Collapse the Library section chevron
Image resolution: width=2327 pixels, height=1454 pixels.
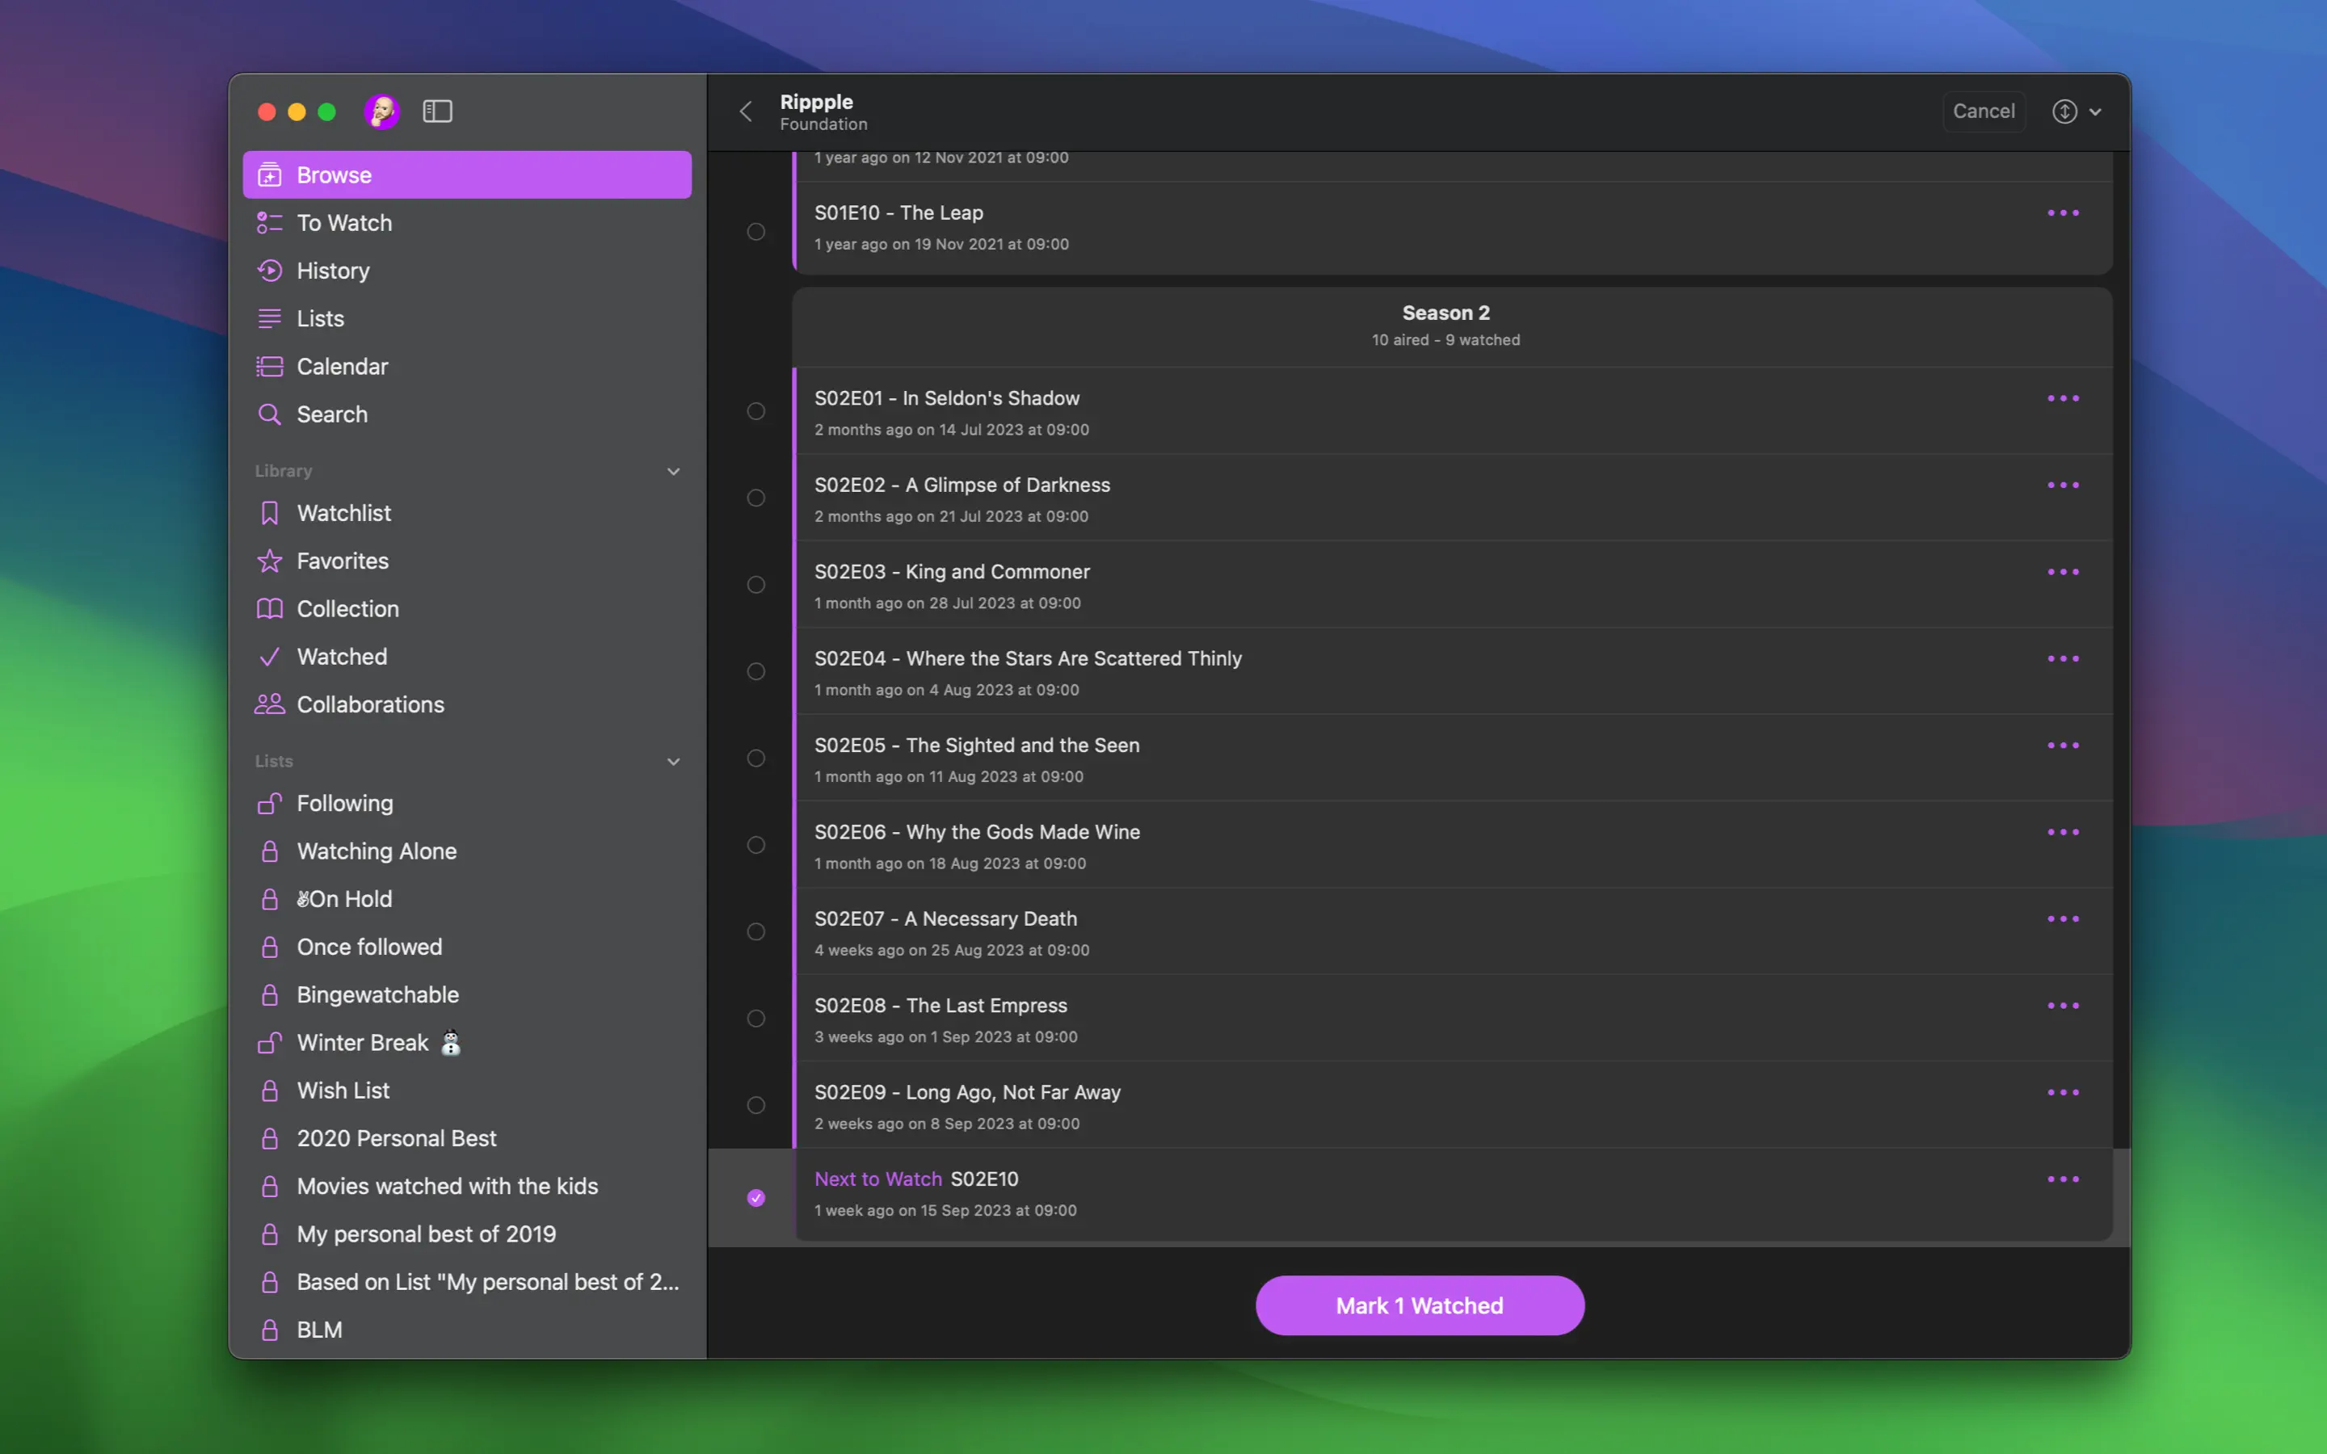pos(673,471)
